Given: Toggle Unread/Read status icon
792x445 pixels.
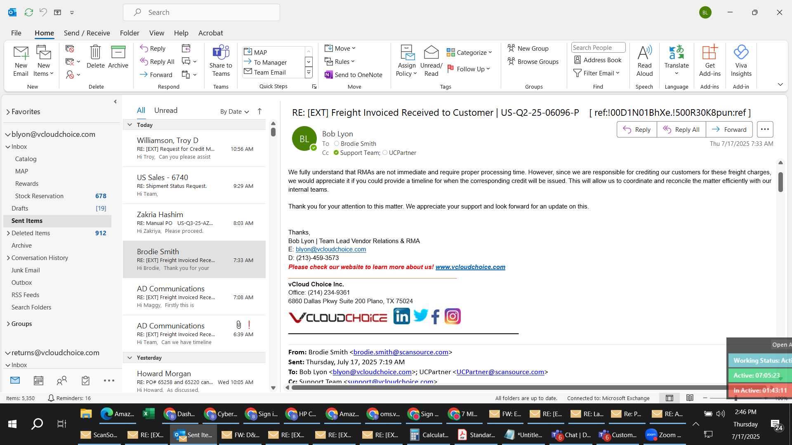Looking at the screenshot, I should coord(431,61).
